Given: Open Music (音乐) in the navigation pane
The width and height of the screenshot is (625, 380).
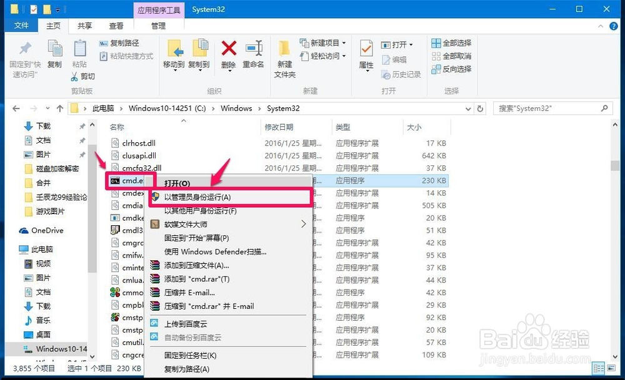Looking at the screenshot, I should (x=37, y=320).
